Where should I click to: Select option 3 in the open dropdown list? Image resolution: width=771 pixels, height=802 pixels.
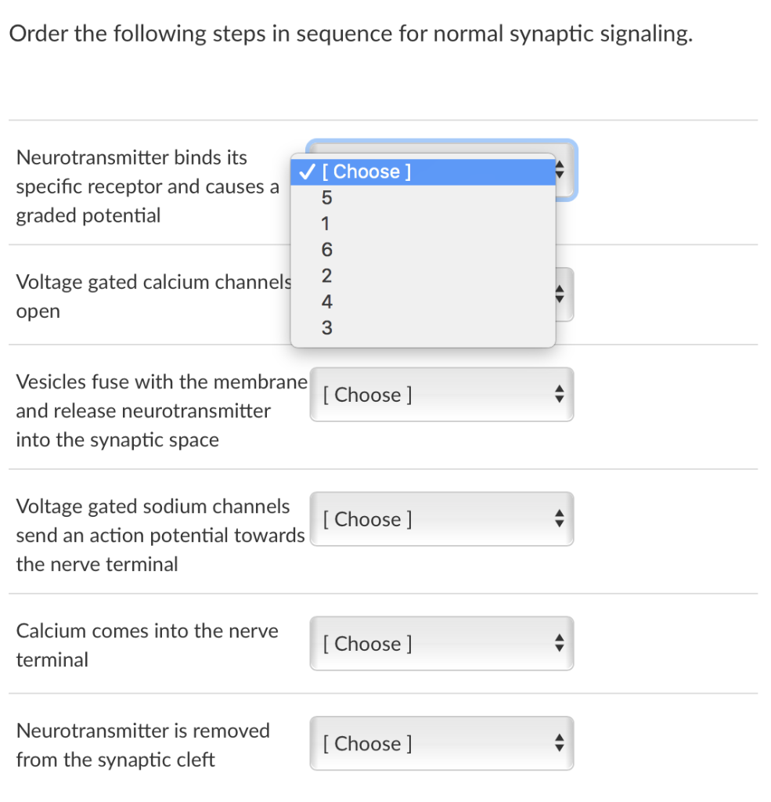coord(326,327)
